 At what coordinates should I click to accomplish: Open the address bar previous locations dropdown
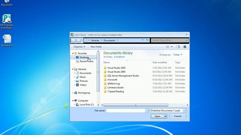tap(142, 40)
